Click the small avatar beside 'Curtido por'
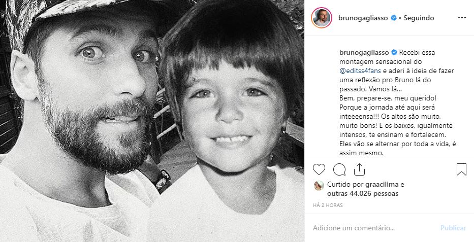Screen dimensions: 474x242 [x=319, y=185]
